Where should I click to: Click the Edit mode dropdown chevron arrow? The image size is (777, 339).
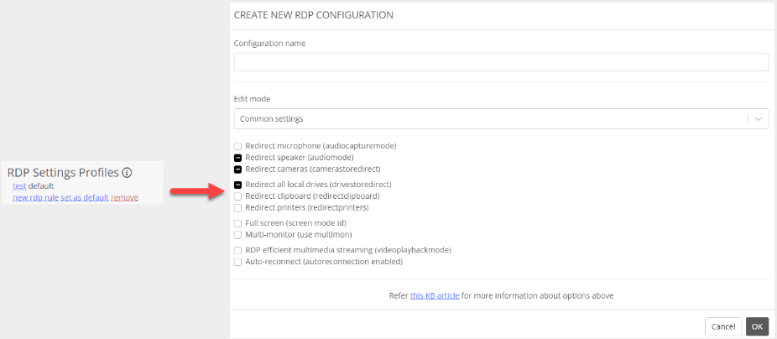point(759,119)
